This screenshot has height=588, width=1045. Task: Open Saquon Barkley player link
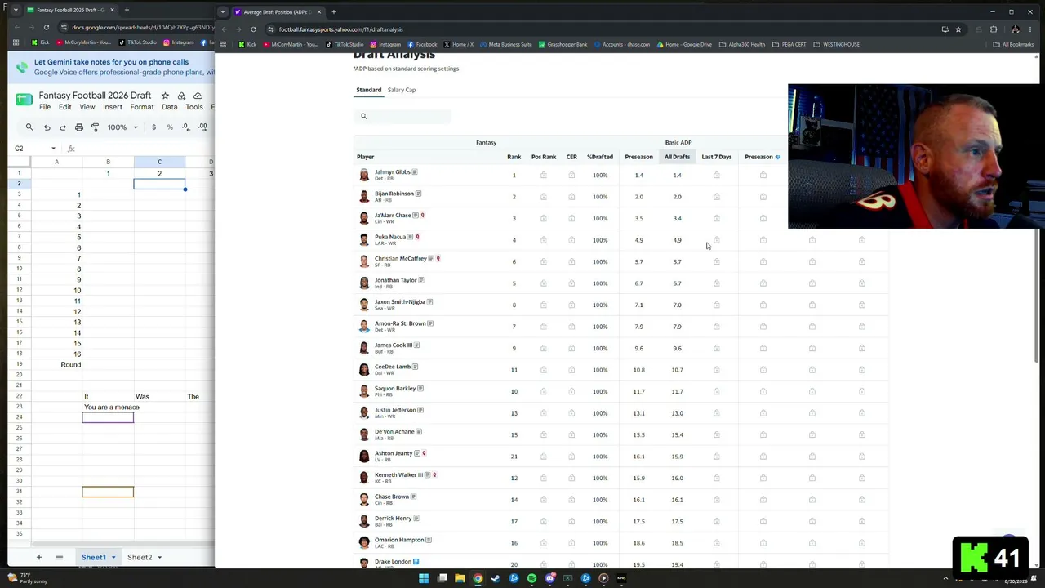395,389
